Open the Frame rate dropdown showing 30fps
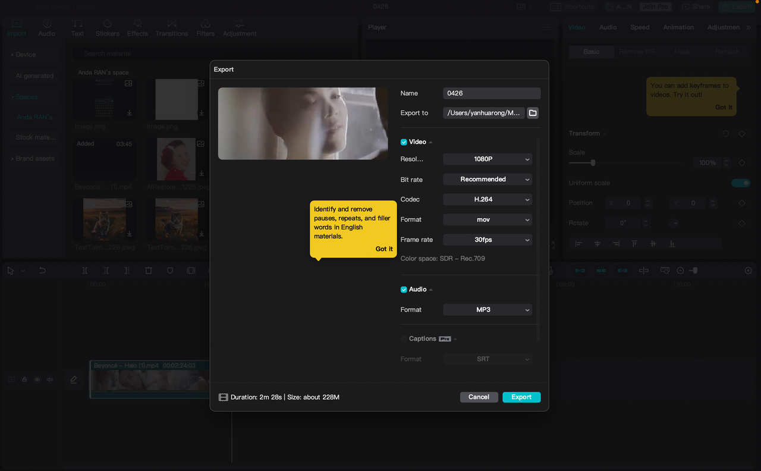This screenshot has width=761, height=471. [487, 239]
